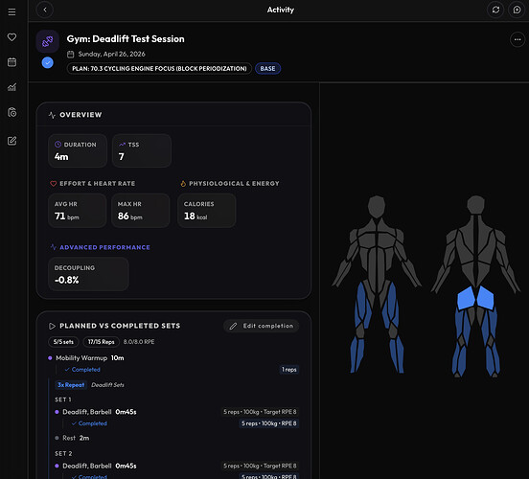
Task: Go back with the chevron button
Action: click(45, 10)
